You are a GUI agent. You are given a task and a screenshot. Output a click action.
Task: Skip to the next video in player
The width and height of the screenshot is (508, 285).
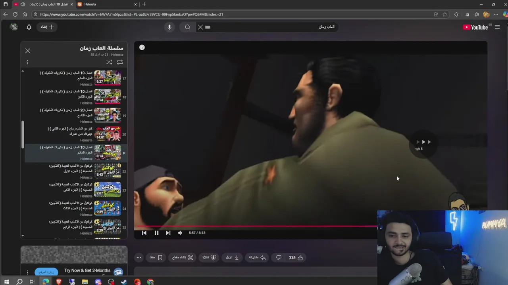(x=168, y=233)
